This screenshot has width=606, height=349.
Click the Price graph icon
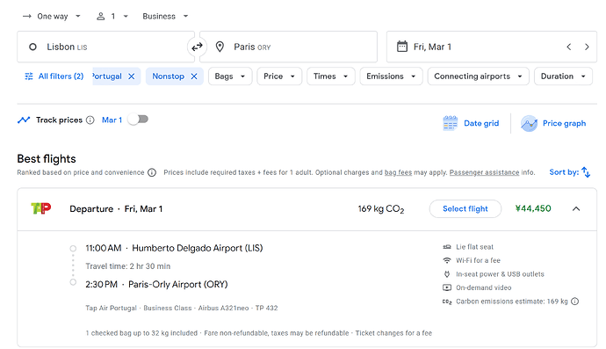[x=529, y=123]
